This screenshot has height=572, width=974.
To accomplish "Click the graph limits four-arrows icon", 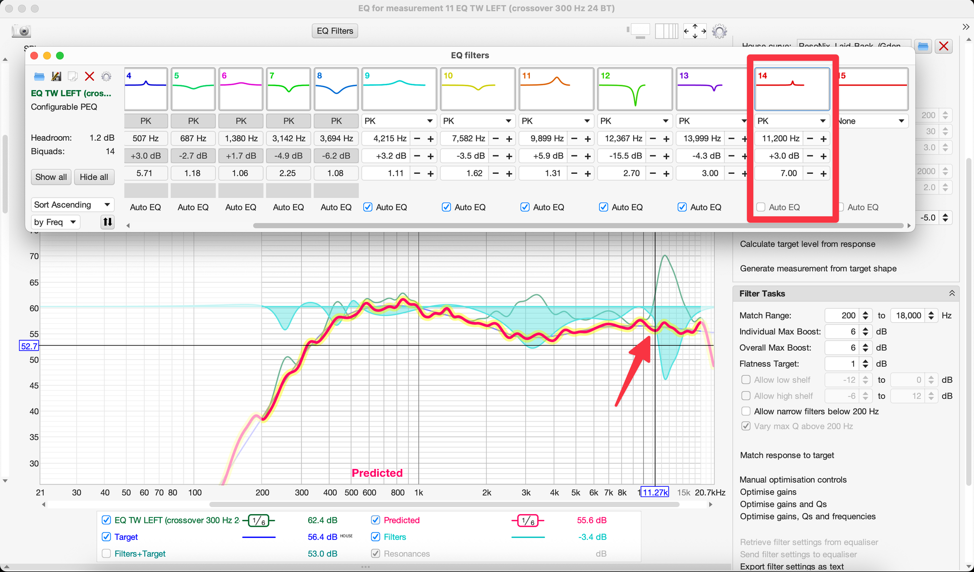I will [x=694, y=31].
